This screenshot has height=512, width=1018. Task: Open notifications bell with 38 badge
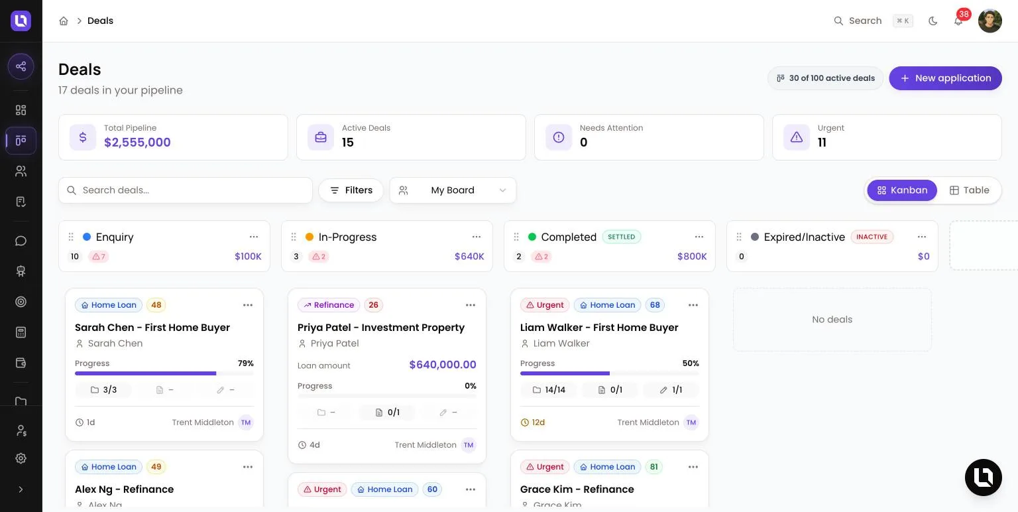[x=958, y=21]
